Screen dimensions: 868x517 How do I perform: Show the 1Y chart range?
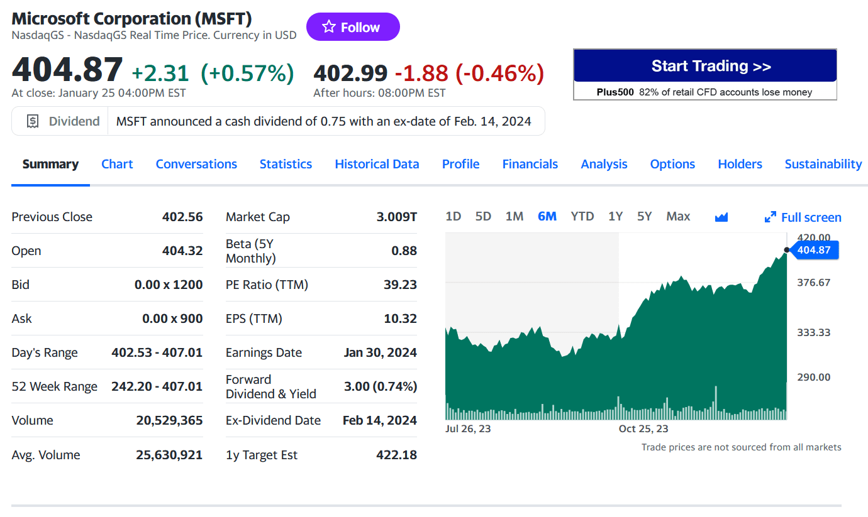point(615,217)
